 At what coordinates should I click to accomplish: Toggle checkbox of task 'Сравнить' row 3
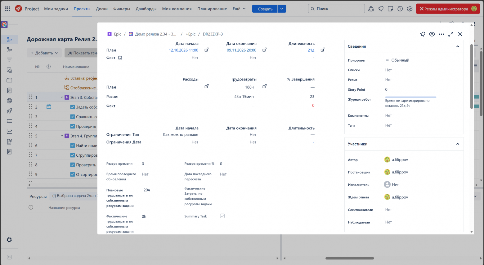click(x=73, y=117)
